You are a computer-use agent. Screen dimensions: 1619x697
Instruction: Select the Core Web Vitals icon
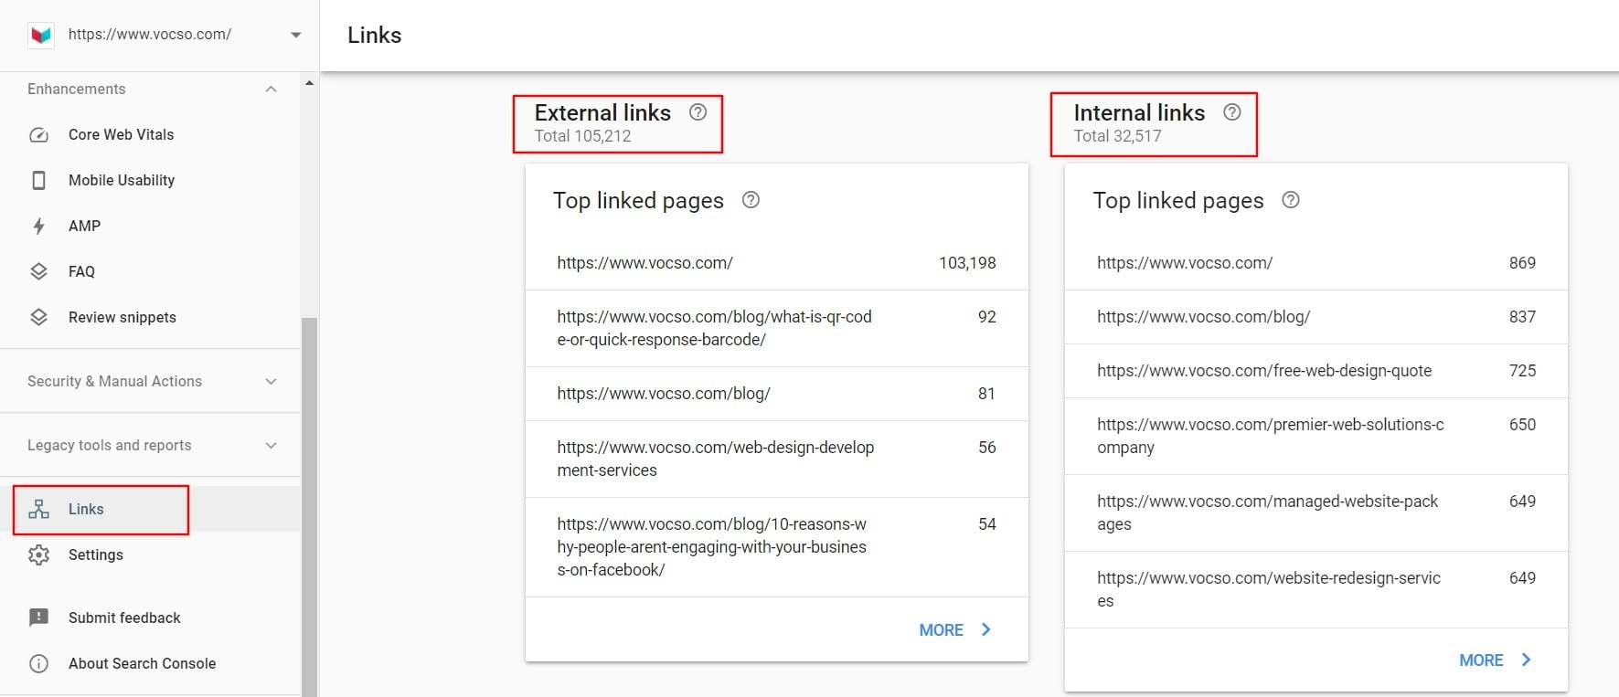click(x=39, y=134)
